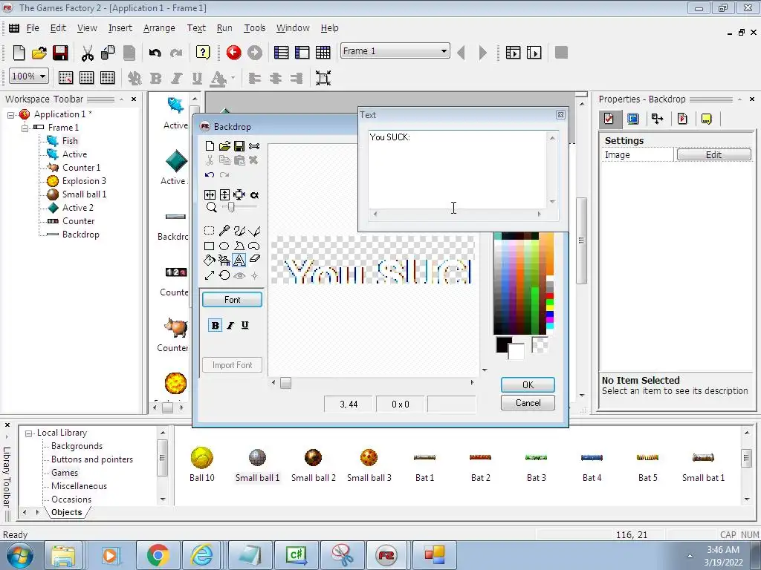Click inside the Text input box
The height and width of the screenshot is (570, 761).
[457, 169]
